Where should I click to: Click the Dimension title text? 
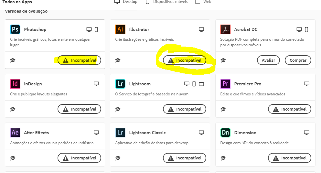pos(245,133)
